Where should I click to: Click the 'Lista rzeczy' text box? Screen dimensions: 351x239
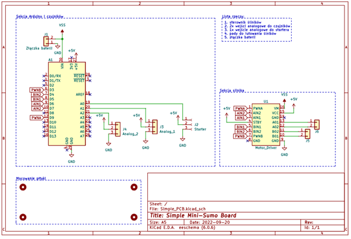tap(256, 28)
